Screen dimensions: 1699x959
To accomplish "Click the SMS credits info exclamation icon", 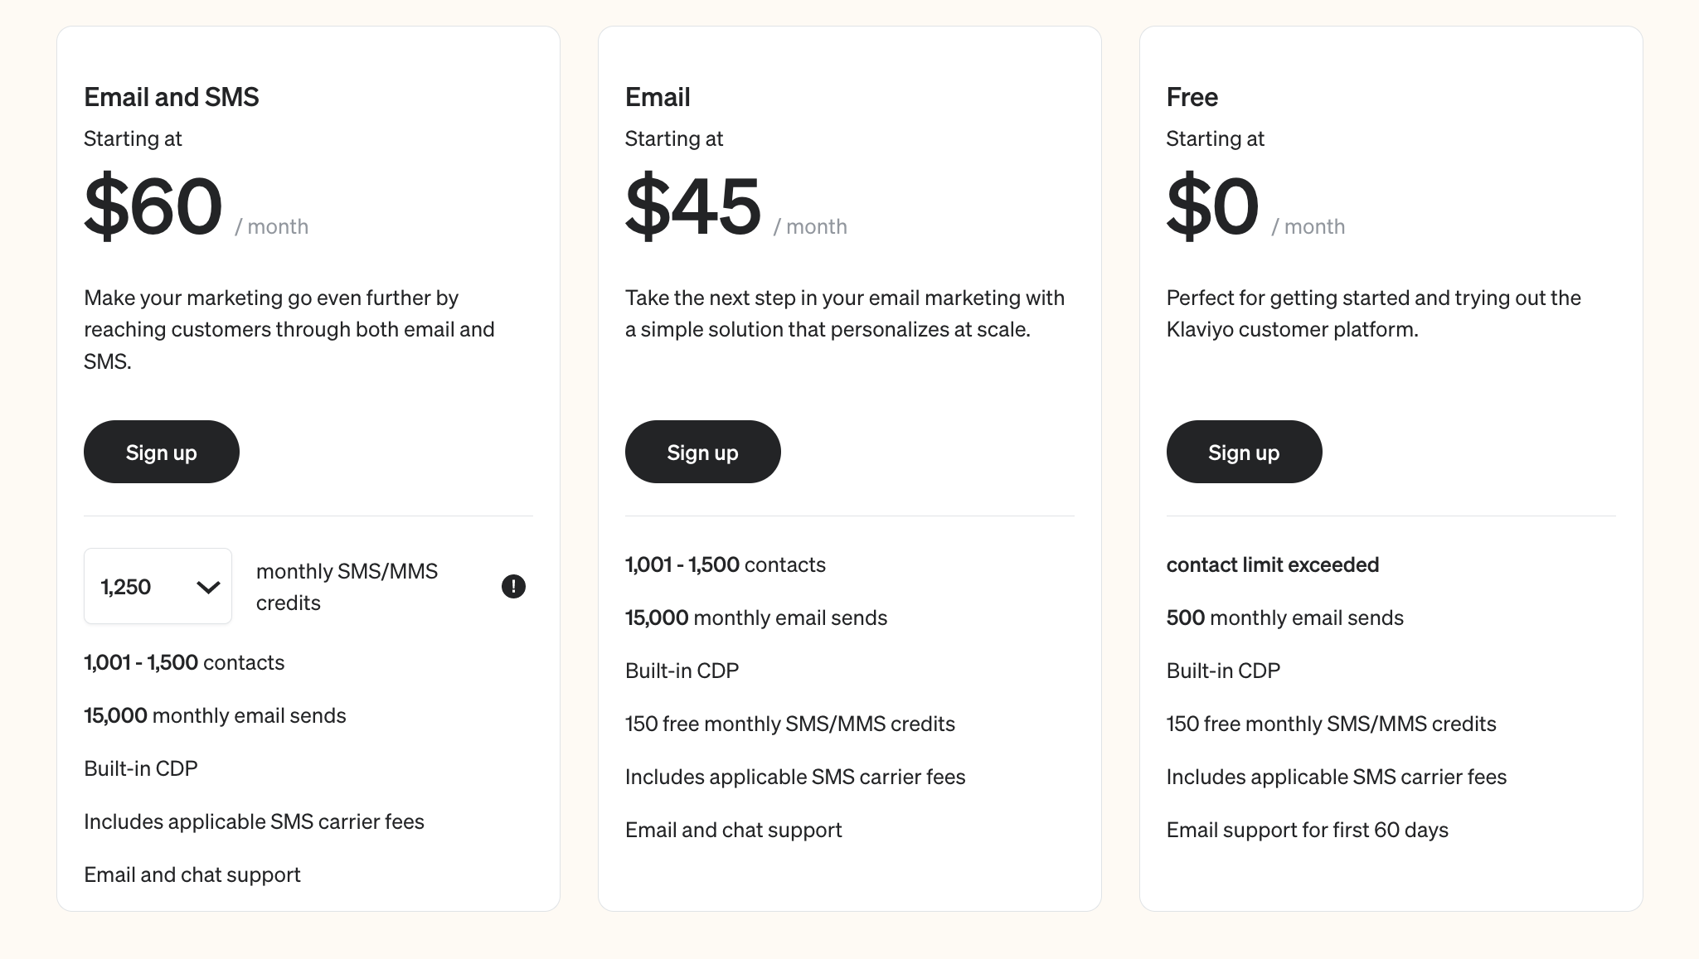I will (513, 586).
